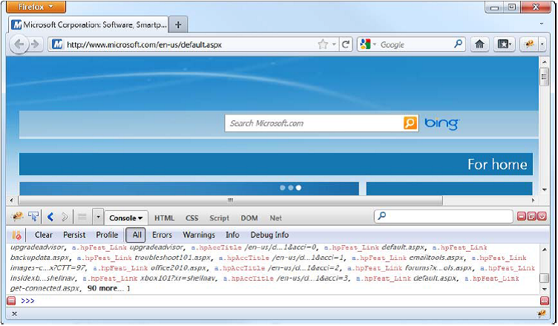Open Firebug in a new window icon
This screenshot has width=558, height=326.
pos(532,216)
